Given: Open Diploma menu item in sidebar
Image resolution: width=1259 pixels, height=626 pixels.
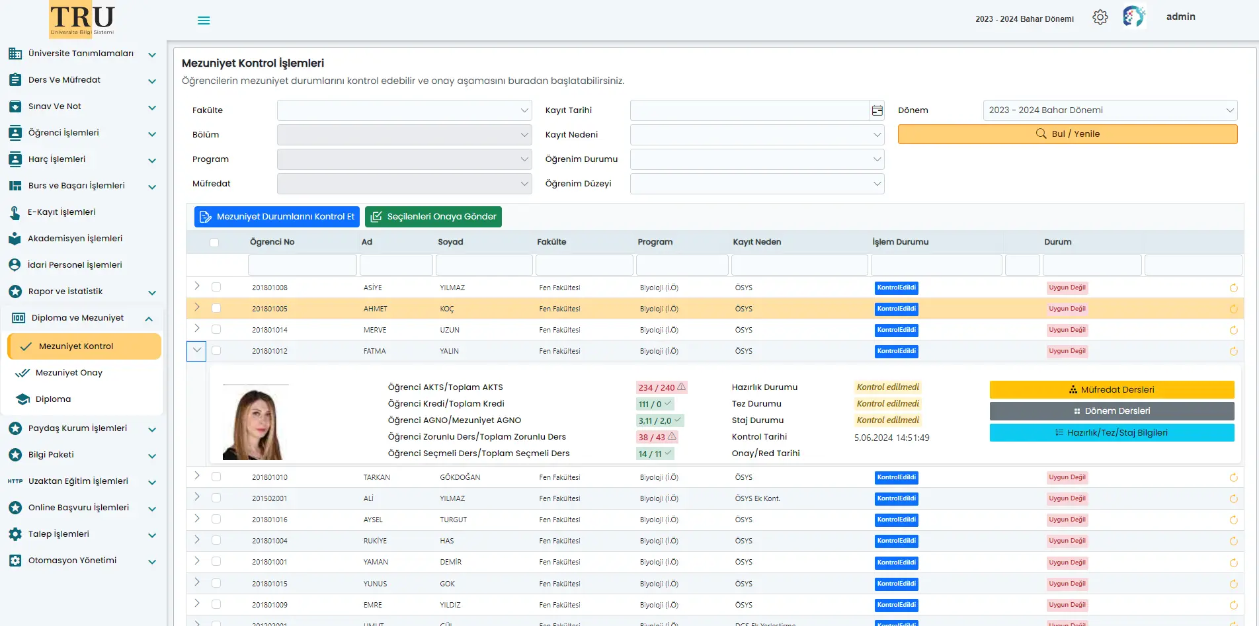Looking at the screenshot, I should tap(53, 399).
